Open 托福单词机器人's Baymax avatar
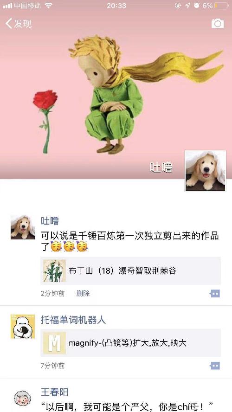Screen dimensions: 232x412 point(23,326)
